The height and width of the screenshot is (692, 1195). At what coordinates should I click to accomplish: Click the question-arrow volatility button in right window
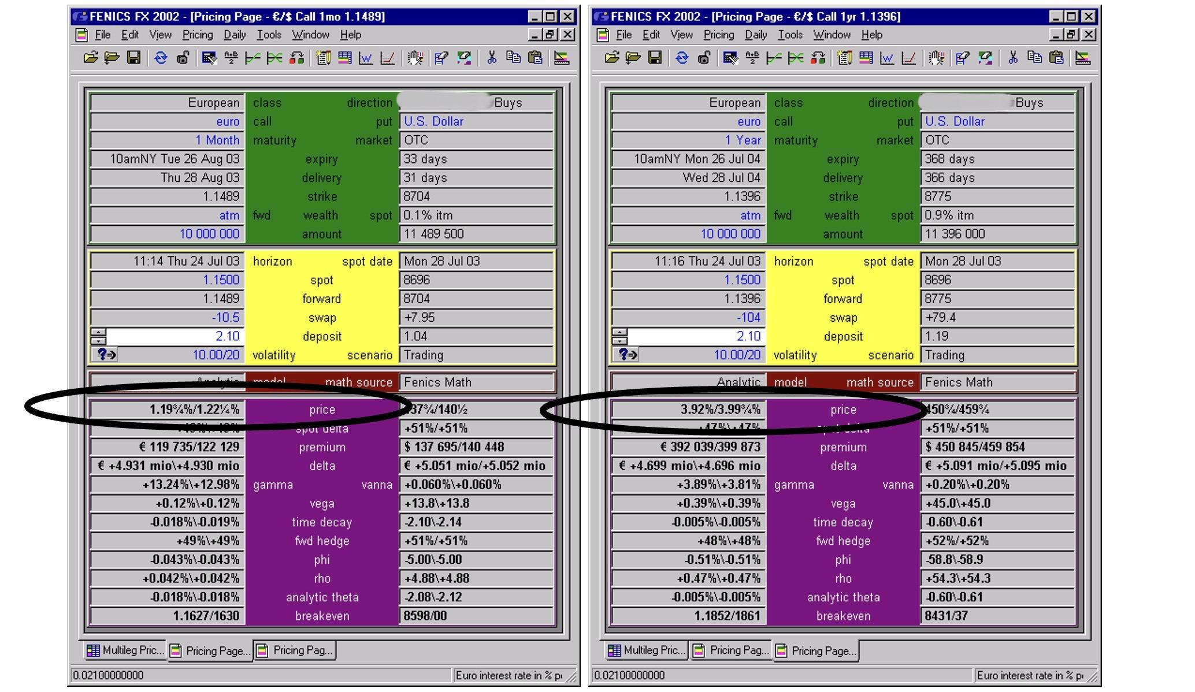point(626,355)
